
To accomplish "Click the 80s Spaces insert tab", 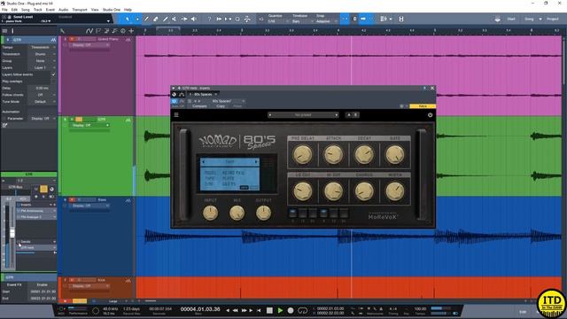I will tap(202, 95).
